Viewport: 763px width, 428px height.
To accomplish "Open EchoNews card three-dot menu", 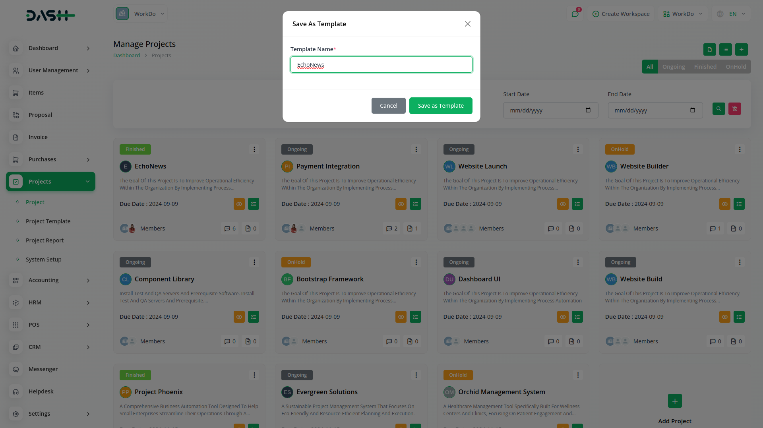I will click(x=254, y=149).
